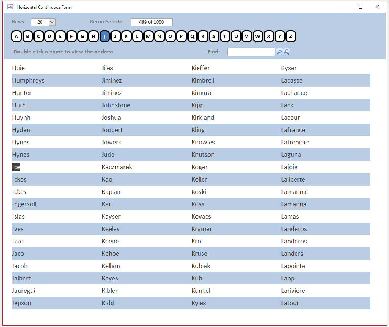Click the name Ingersoll
389x327 pixels.
[24, 204]
